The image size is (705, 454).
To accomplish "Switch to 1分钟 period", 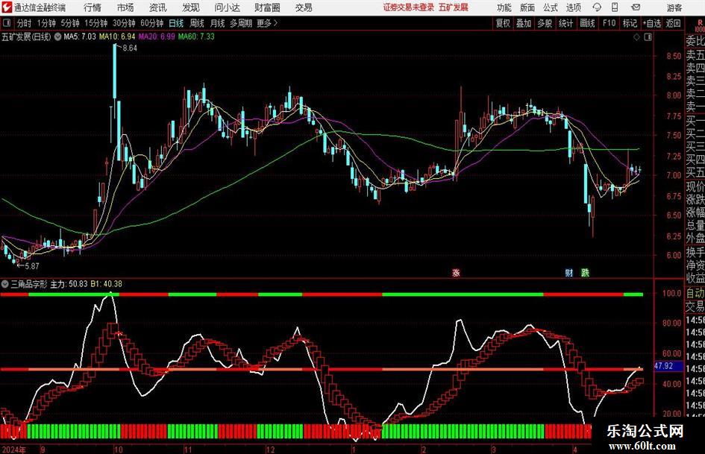I will pyautogui.click(x=46, y=23).
